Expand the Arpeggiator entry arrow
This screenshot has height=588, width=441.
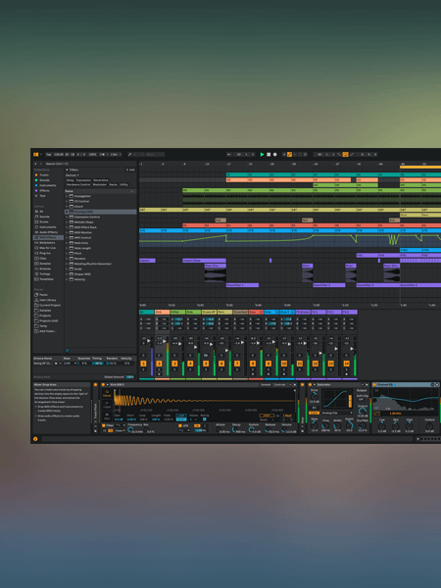click(67, 196)
